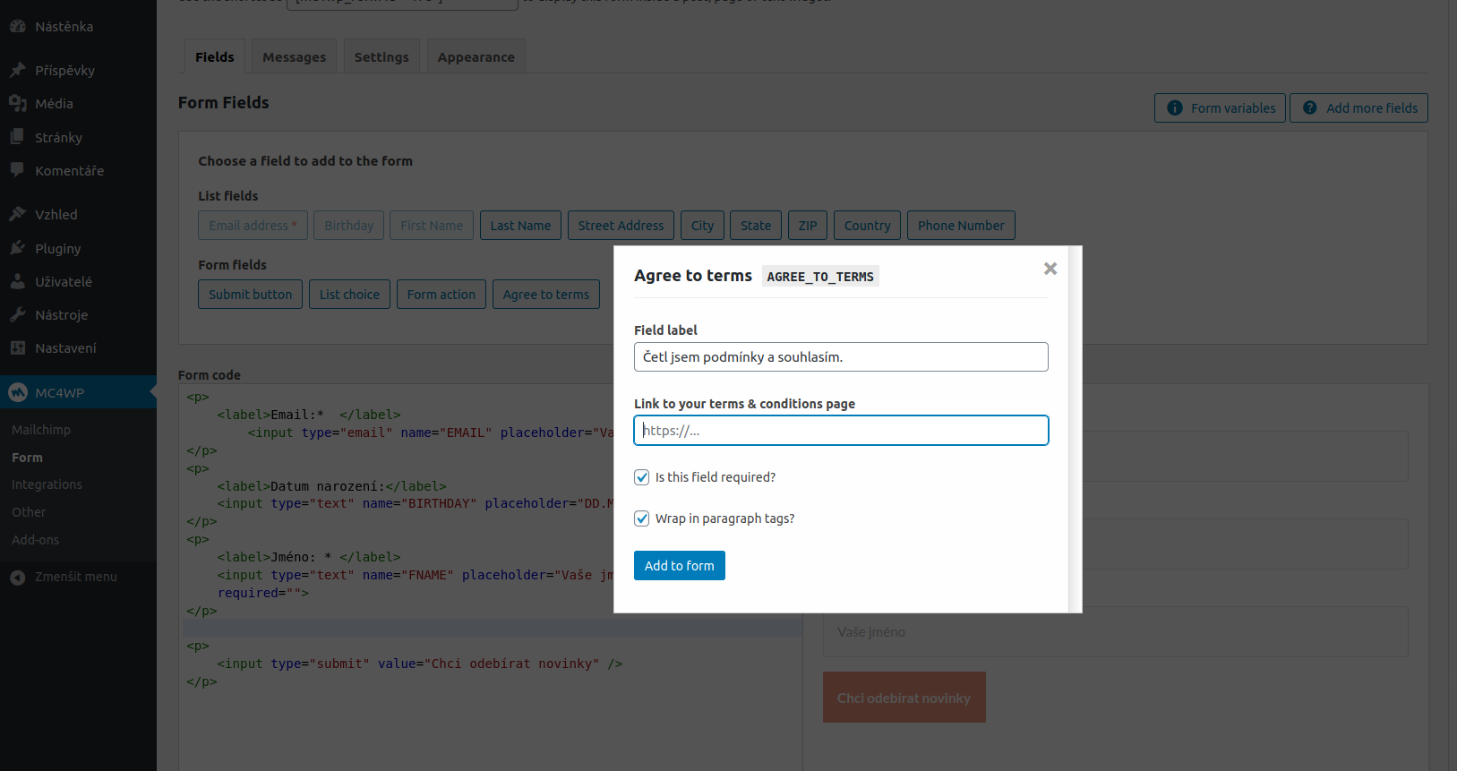
Task: Add the City field
Action: tap(702, 226)
